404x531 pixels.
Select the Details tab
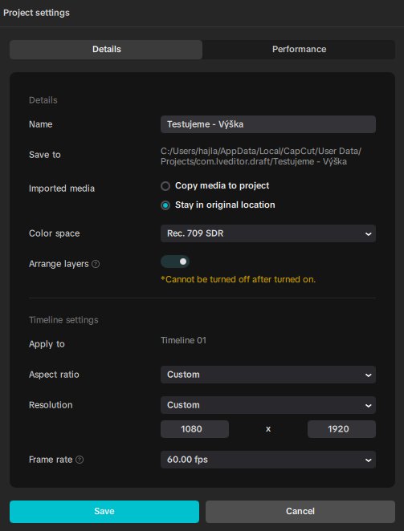[106, 50]
